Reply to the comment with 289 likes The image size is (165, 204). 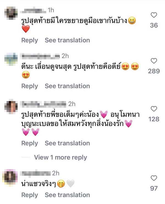click(30, 86)
